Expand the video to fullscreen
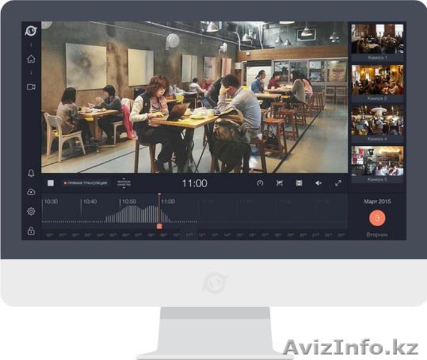The width and height of the screenshot is (427, 360). (338, 183)
